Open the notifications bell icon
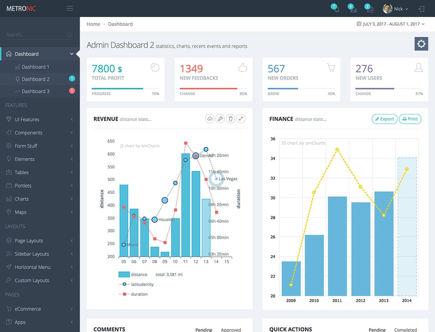 (336, 9)
